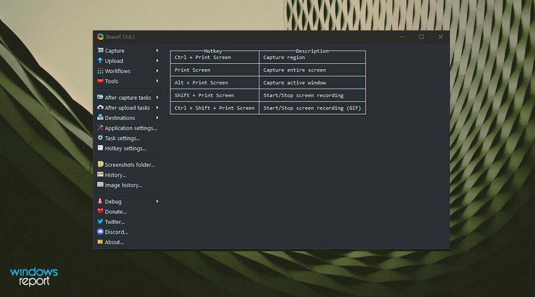Click the red Tools toolbox icon
Screen dimensions: 535x297
click(x=100, y=81)
